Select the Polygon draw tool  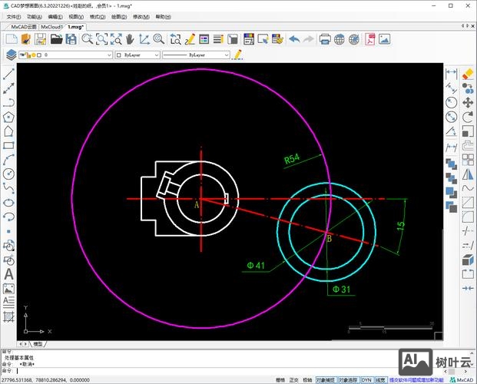[9, 117]
